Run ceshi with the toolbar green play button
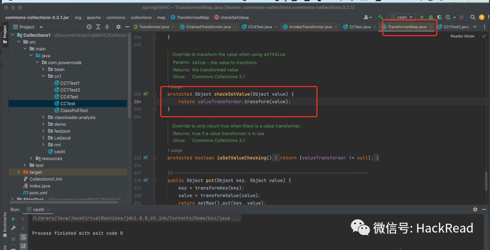490x250 pixels. click(x=422, y=18)
